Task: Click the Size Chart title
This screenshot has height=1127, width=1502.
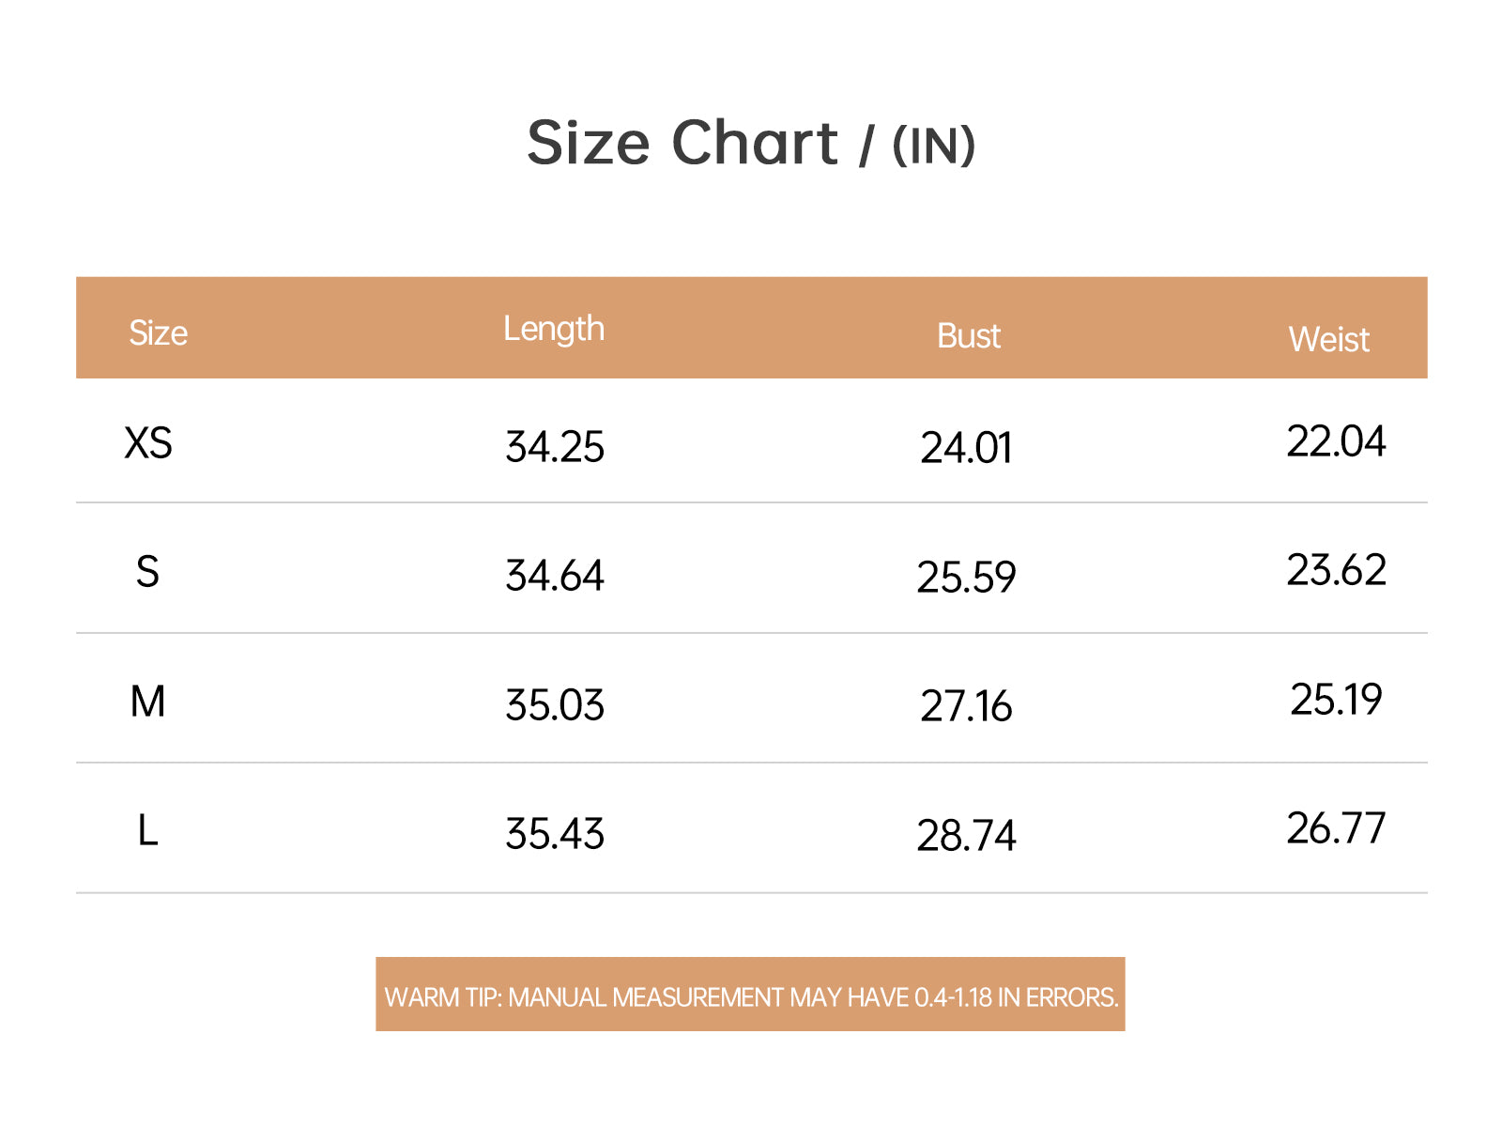Action: click(751, 144)
